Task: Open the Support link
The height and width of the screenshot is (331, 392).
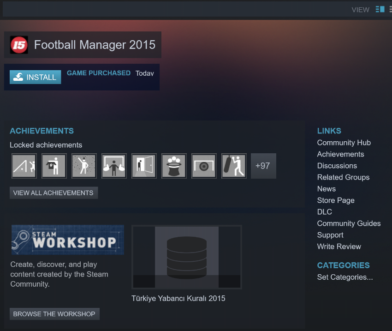Action: [x=330, y=235]
